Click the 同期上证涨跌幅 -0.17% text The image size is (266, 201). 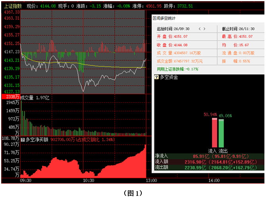tap(177, 69)
